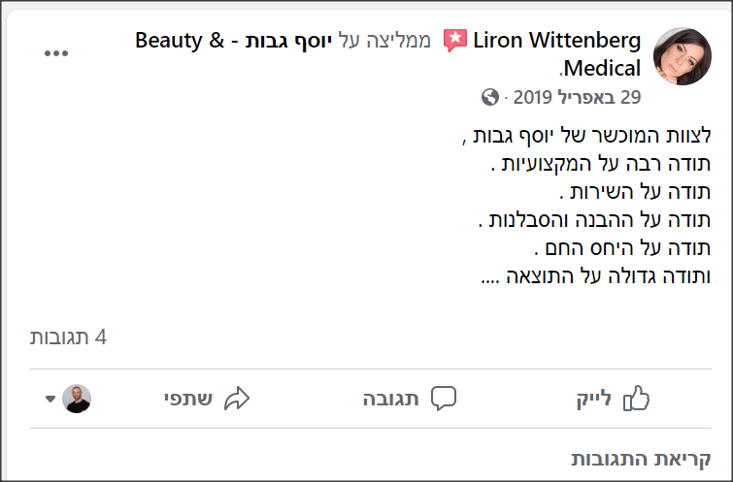The width and height of the screenshot is (733, 482).
Task: Open the three-dot post options menu
Action: [56, 53]
